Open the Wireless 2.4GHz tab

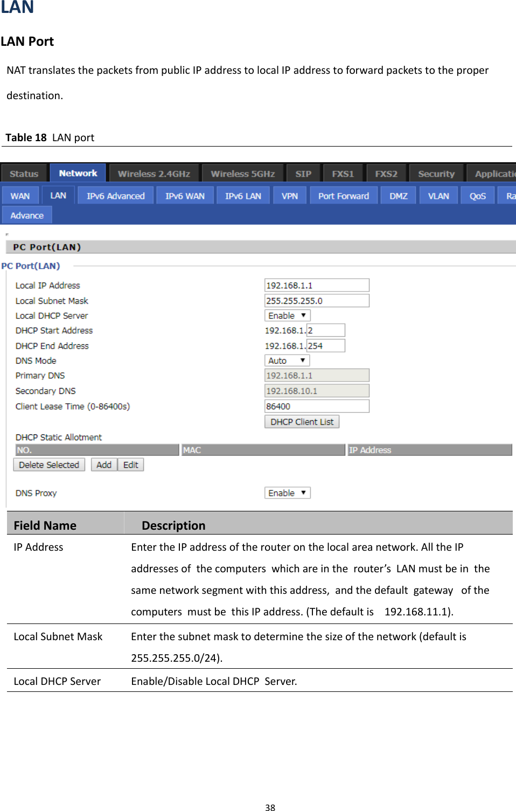point(154,173)
